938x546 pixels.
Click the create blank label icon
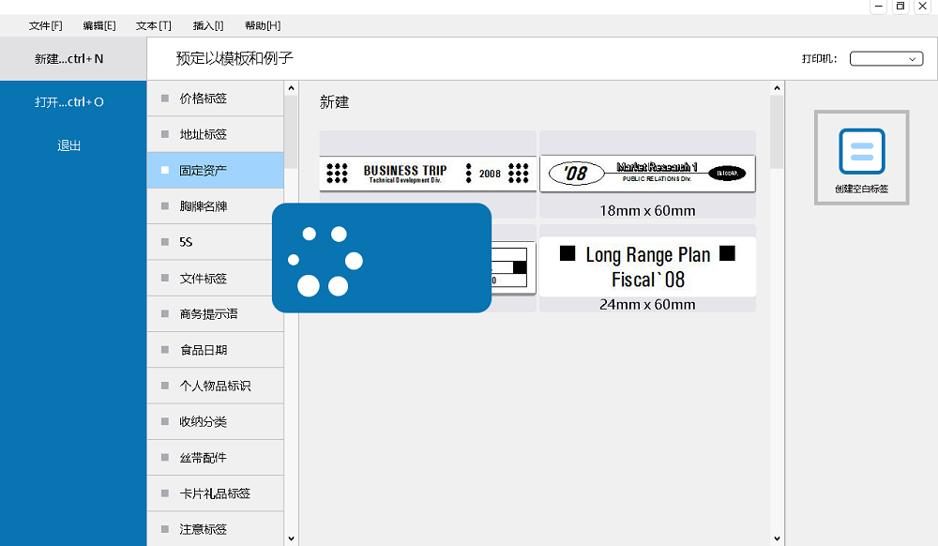(861, 152)
